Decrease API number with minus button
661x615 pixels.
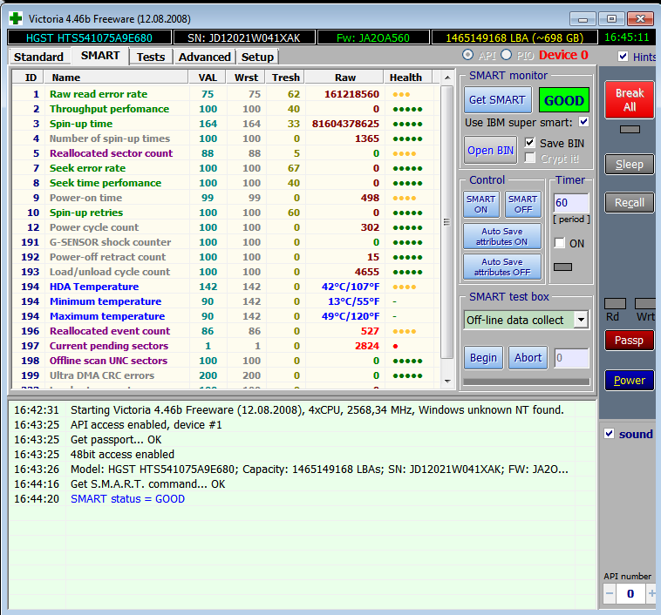point(610,593)
